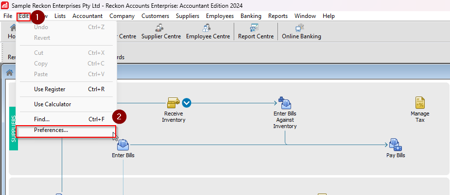Select Find... in the Edit menu
This screenshot has height=195, width=450.
(x=66, y=119)
